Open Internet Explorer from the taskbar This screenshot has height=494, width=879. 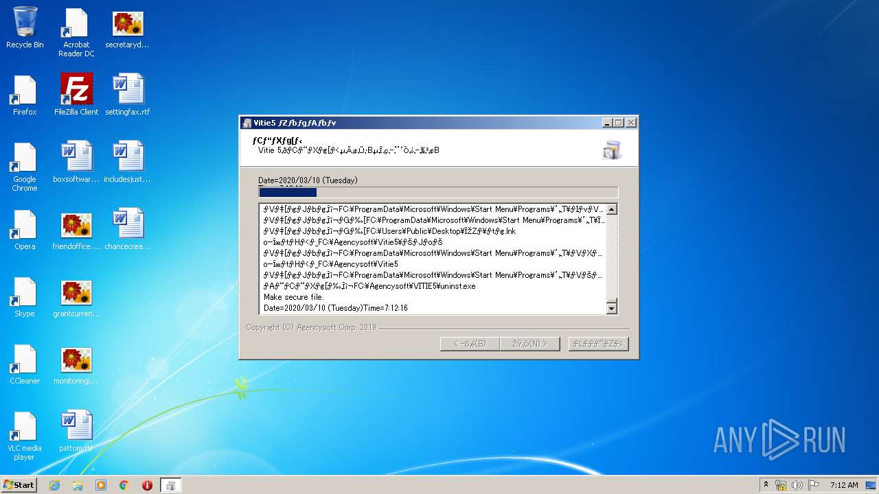pyautogui.click(x=54, y=485)
